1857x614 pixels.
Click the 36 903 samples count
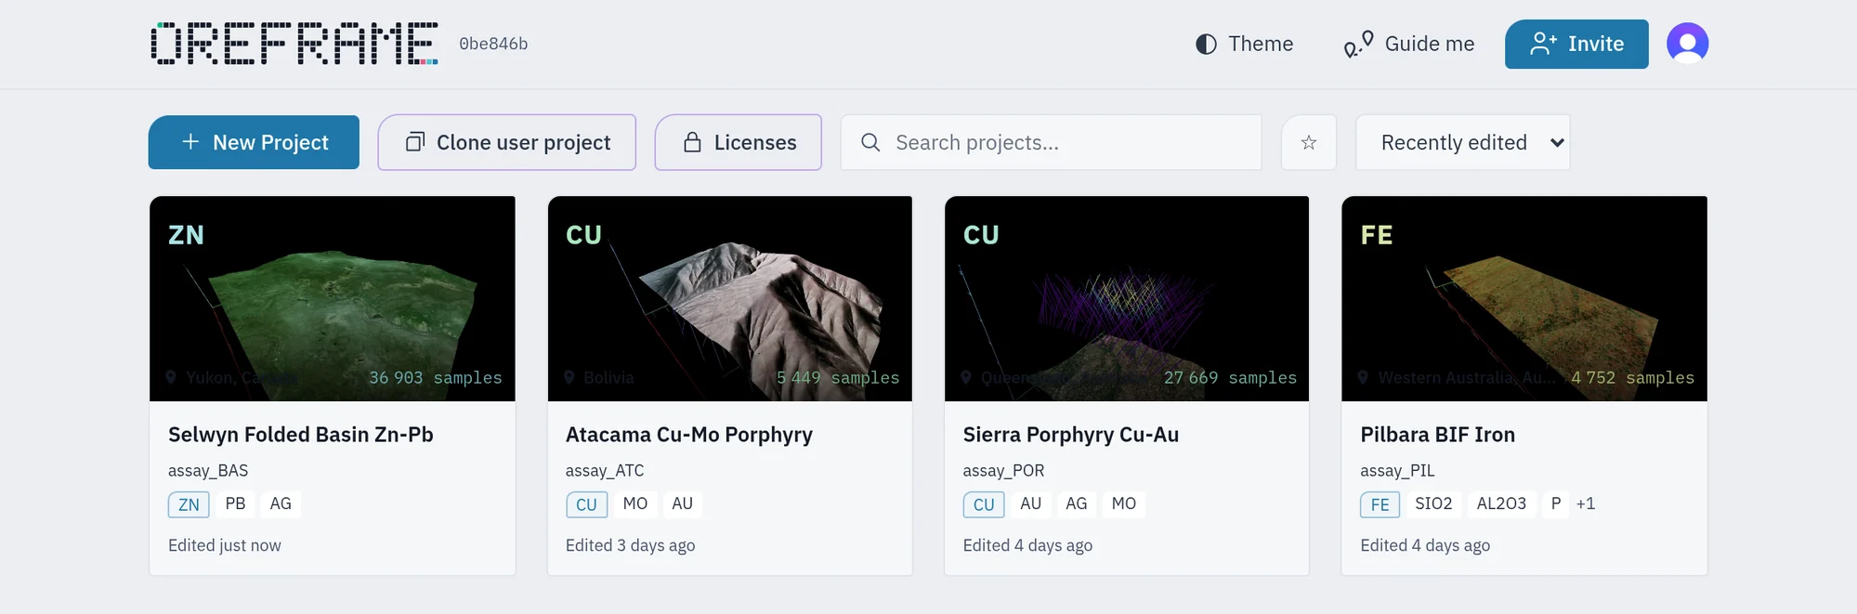point(436,378)
